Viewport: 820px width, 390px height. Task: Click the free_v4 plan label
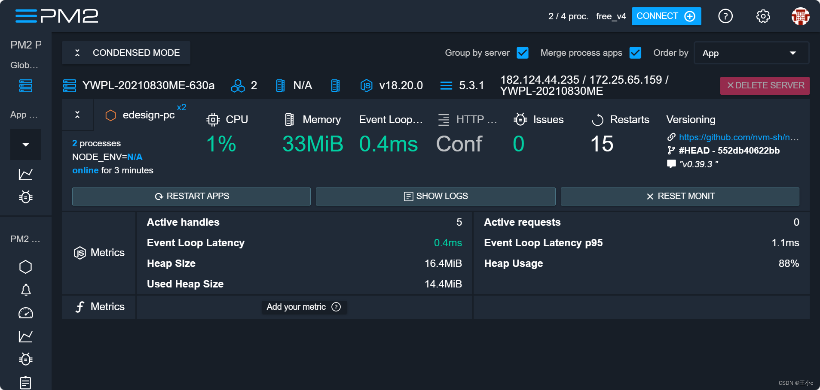611,16
